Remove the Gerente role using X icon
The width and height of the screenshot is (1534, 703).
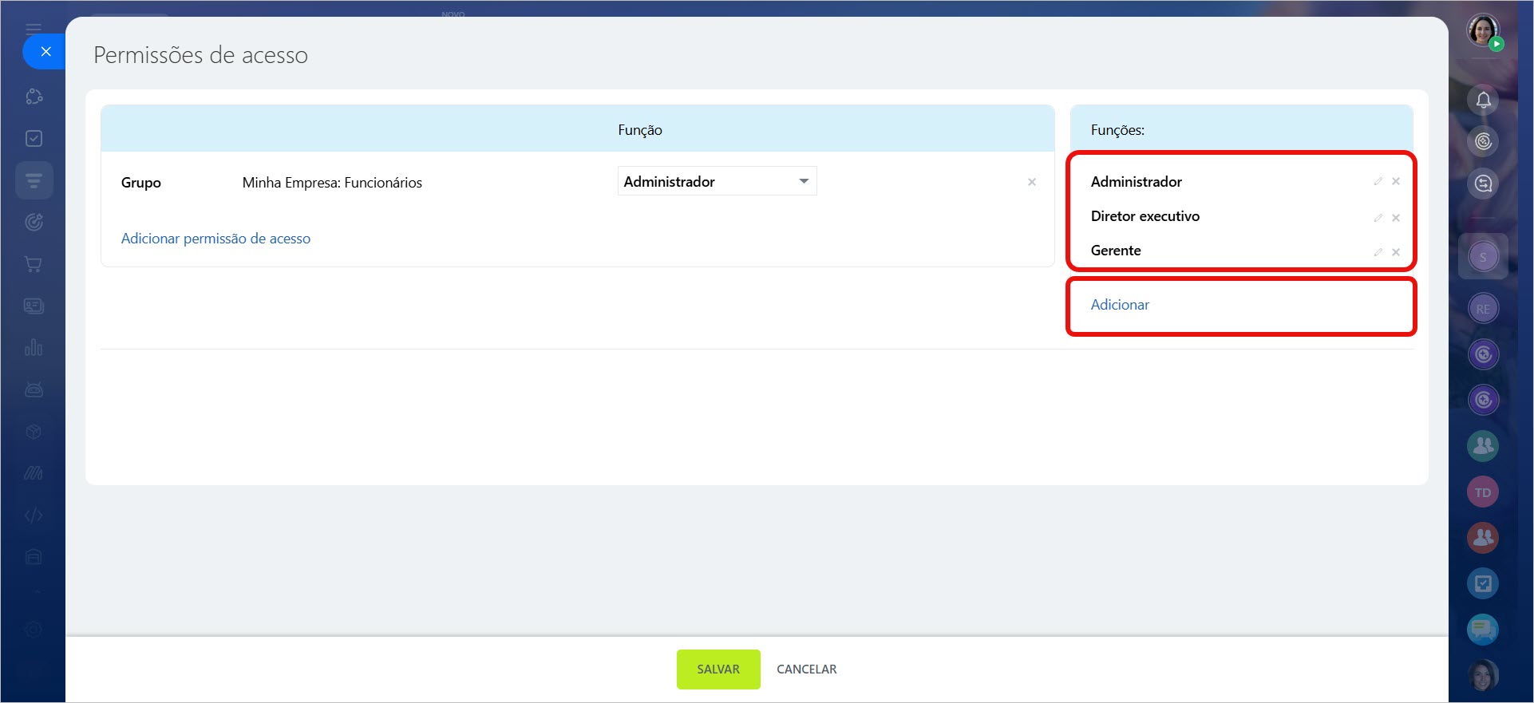[1396, 252]
